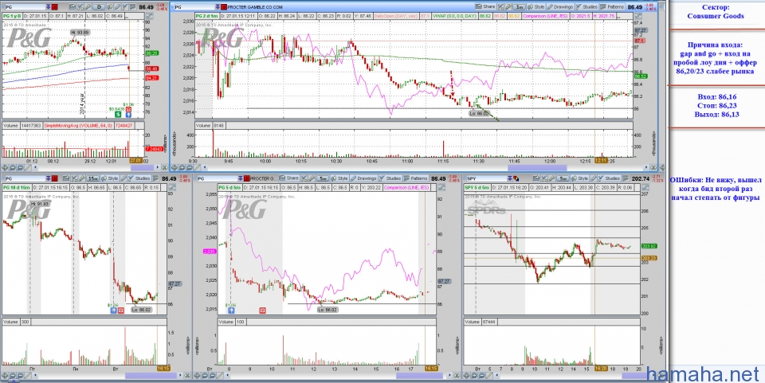Click 'SimpleMovingAvg (VOLUME, 64, 0)' study label

[80, 125]
